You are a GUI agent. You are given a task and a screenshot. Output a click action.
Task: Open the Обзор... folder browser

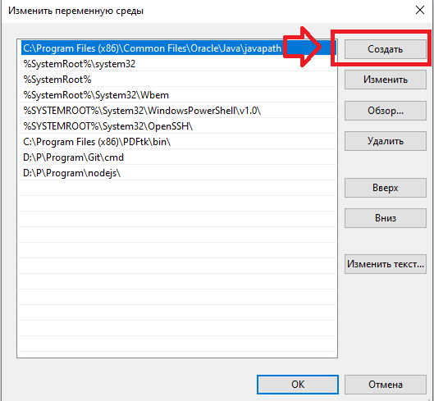(386, 111)
